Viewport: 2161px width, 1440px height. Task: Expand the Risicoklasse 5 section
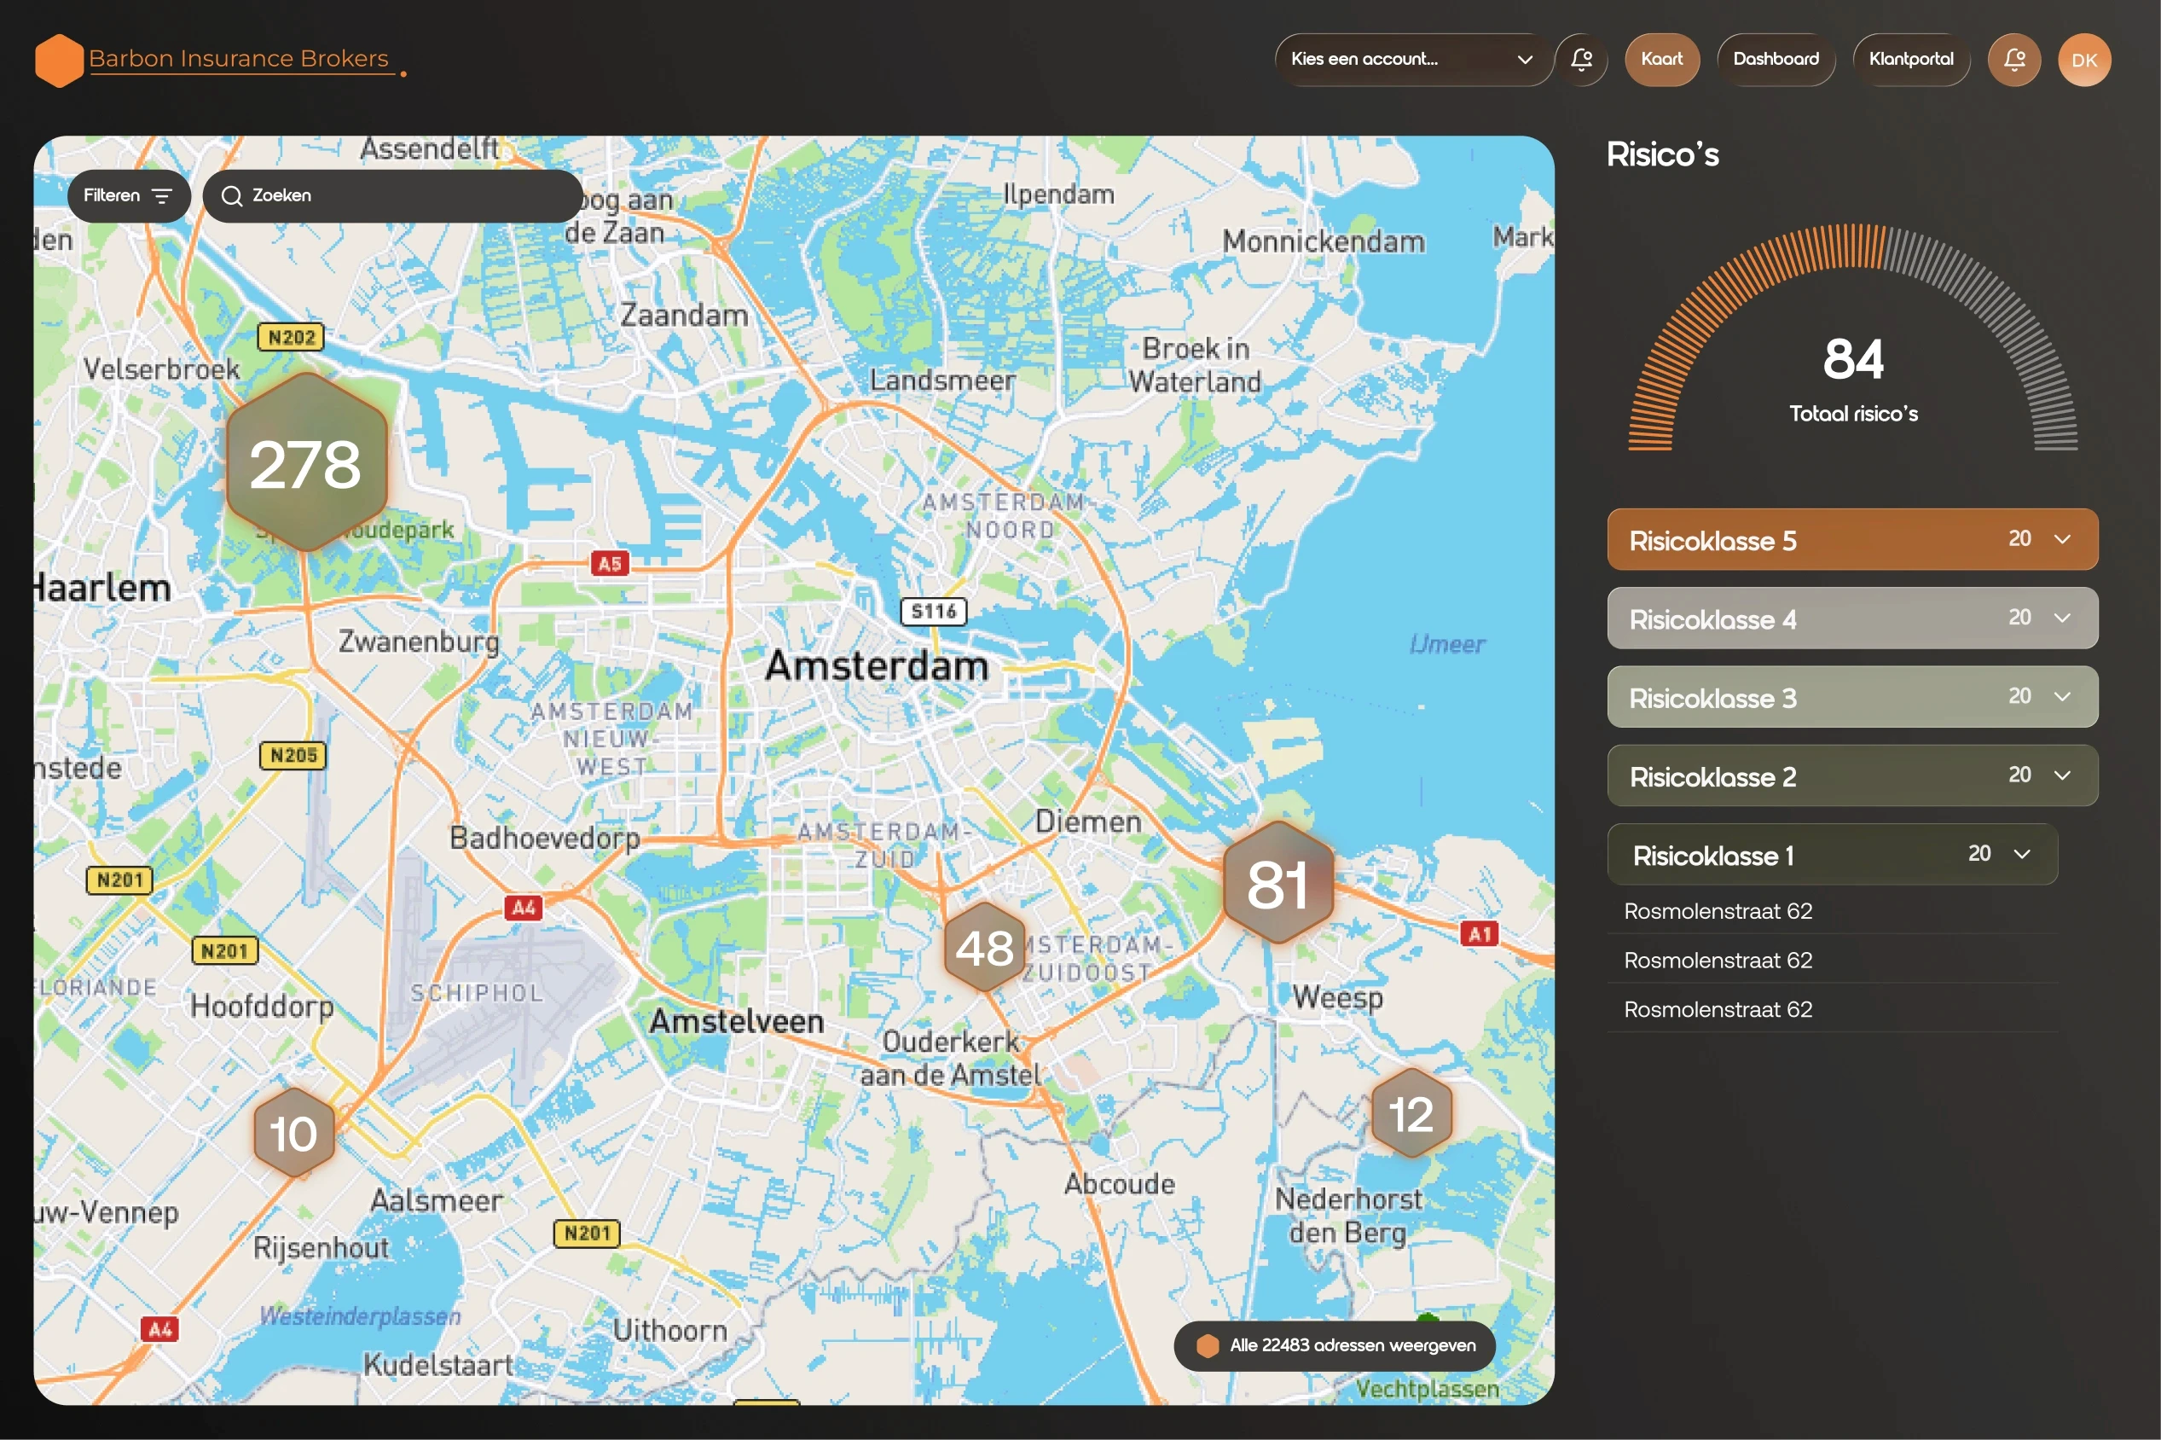click(1851, 540)
